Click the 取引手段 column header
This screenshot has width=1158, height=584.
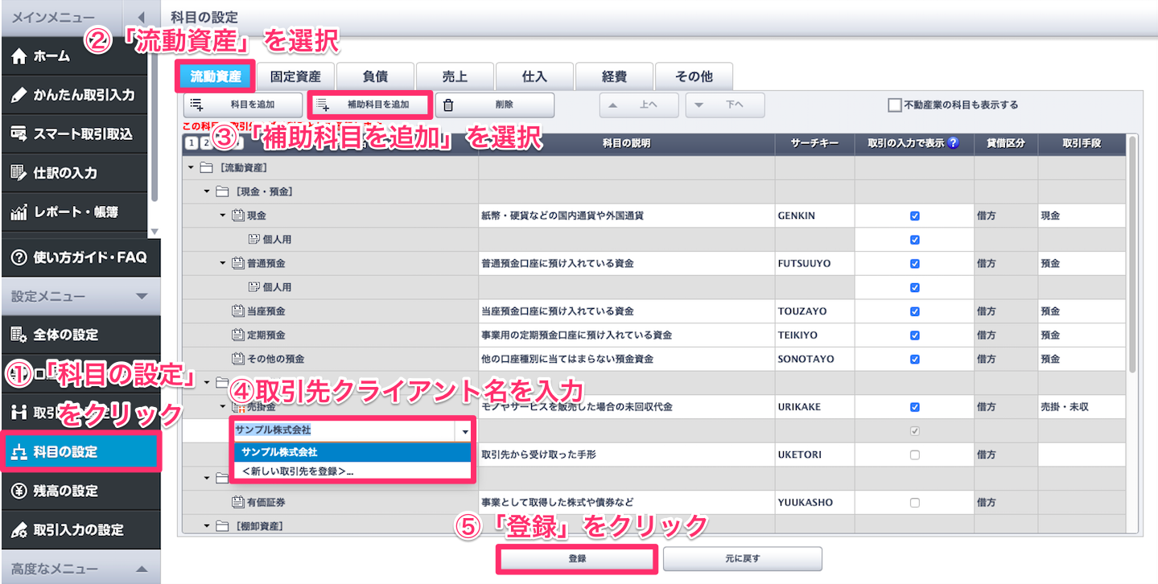click(1081, 143)
